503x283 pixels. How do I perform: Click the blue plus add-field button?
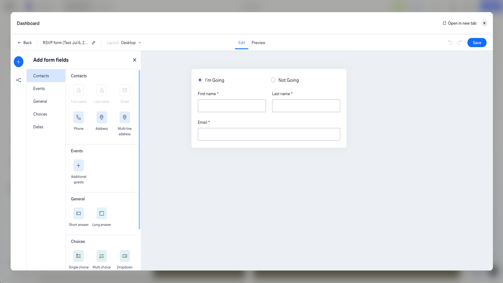pos(18,62)
